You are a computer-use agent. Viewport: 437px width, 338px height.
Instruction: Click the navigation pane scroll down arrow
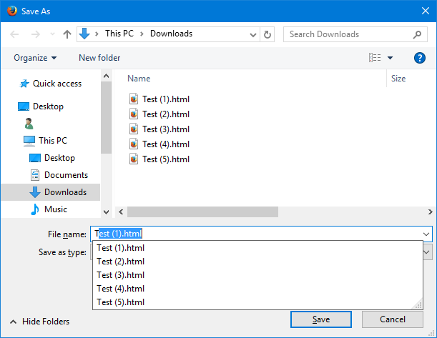(x=106, y=212)
